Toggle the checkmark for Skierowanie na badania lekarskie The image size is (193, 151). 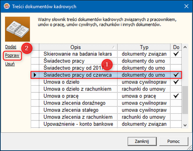tap(176, 54)
